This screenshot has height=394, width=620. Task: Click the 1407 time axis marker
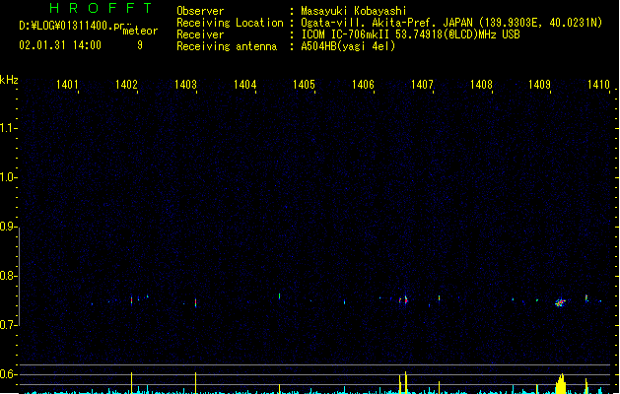pos(422,85)
